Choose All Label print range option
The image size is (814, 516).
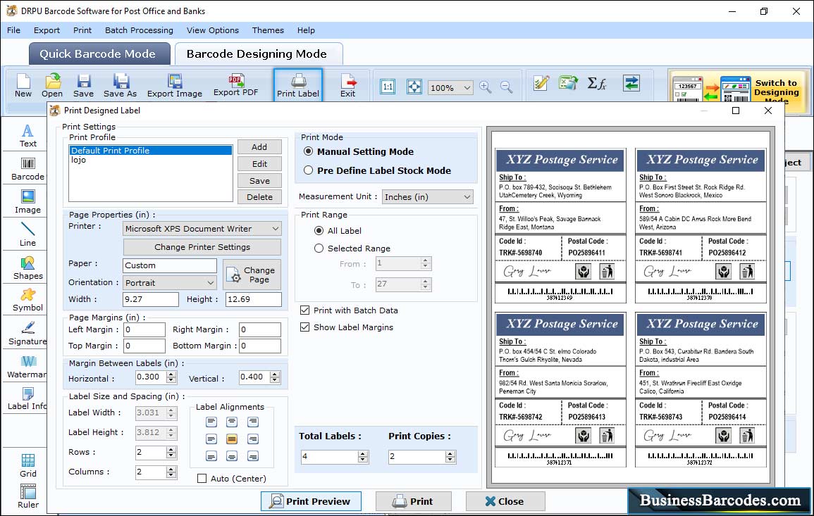[319, 230]
